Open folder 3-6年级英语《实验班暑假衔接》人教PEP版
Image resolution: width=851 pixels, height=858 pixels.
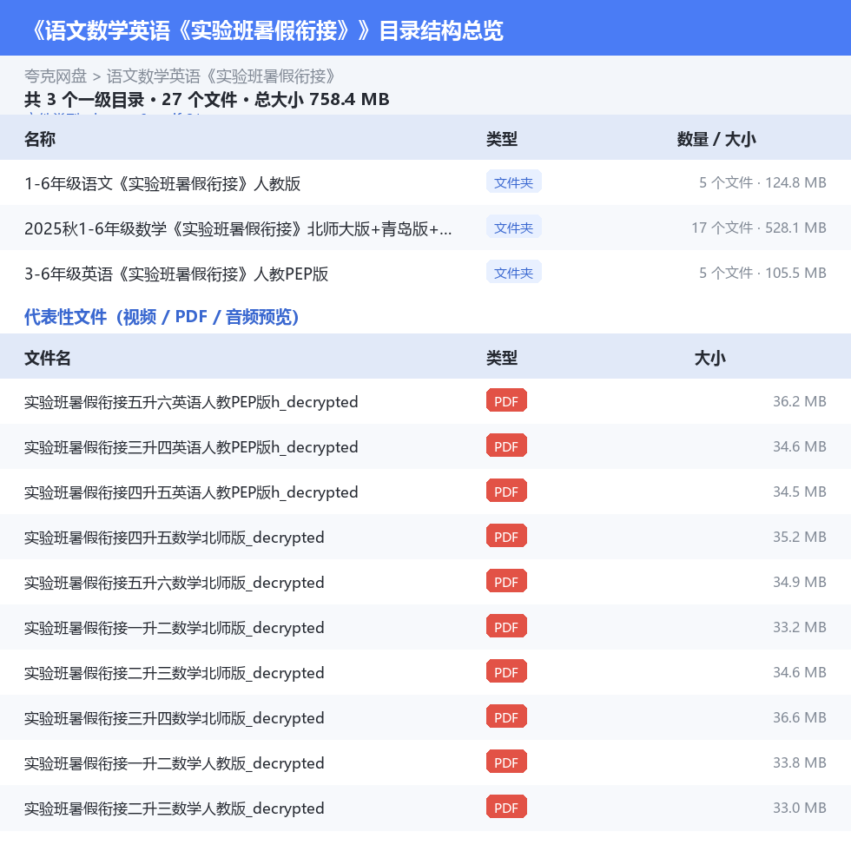[176, 274]
